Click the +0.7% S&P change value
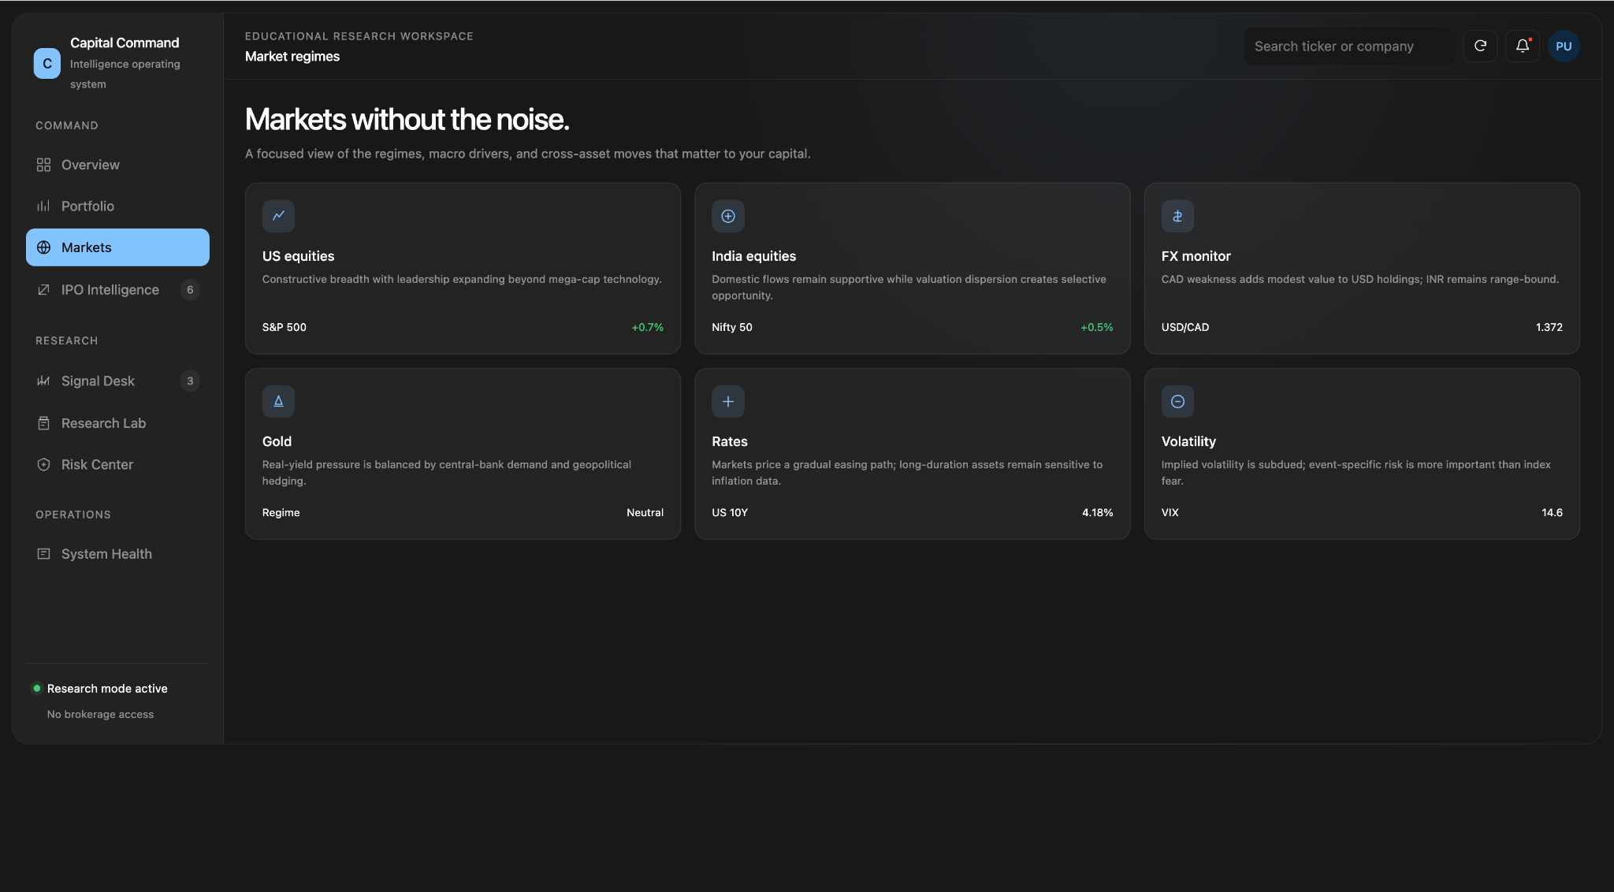Viewport: 1614px width, 892px height. pyautogui.click(x=648, y=327)
